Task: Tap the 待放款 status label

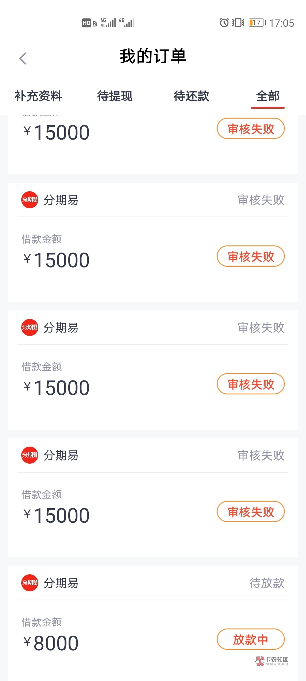Action: 267,583
